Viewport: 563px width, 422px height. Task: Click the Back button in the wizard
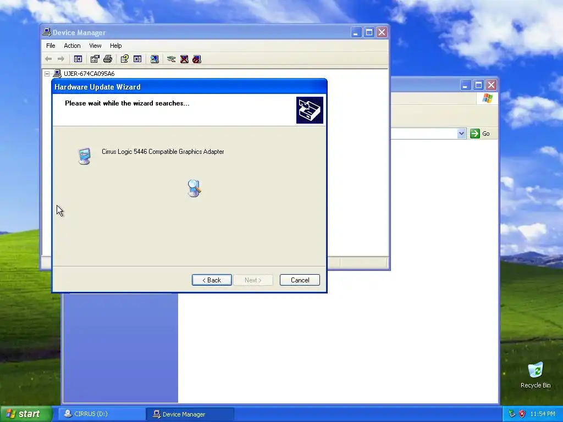tap(212, 280)
